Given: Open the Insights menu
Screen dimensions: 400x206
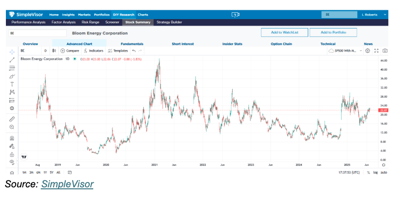Looking at the screenshot, I should (x=68, y=15).
